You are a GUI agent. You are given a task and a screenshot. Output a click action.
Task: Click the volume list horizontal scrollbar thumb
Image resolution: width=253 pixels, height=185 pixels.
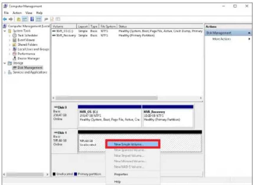(x=107, y=98)
